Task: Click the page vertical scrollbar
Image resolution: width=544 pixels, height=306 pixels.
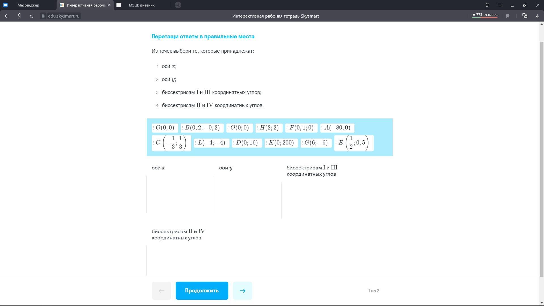Action: 541,159
